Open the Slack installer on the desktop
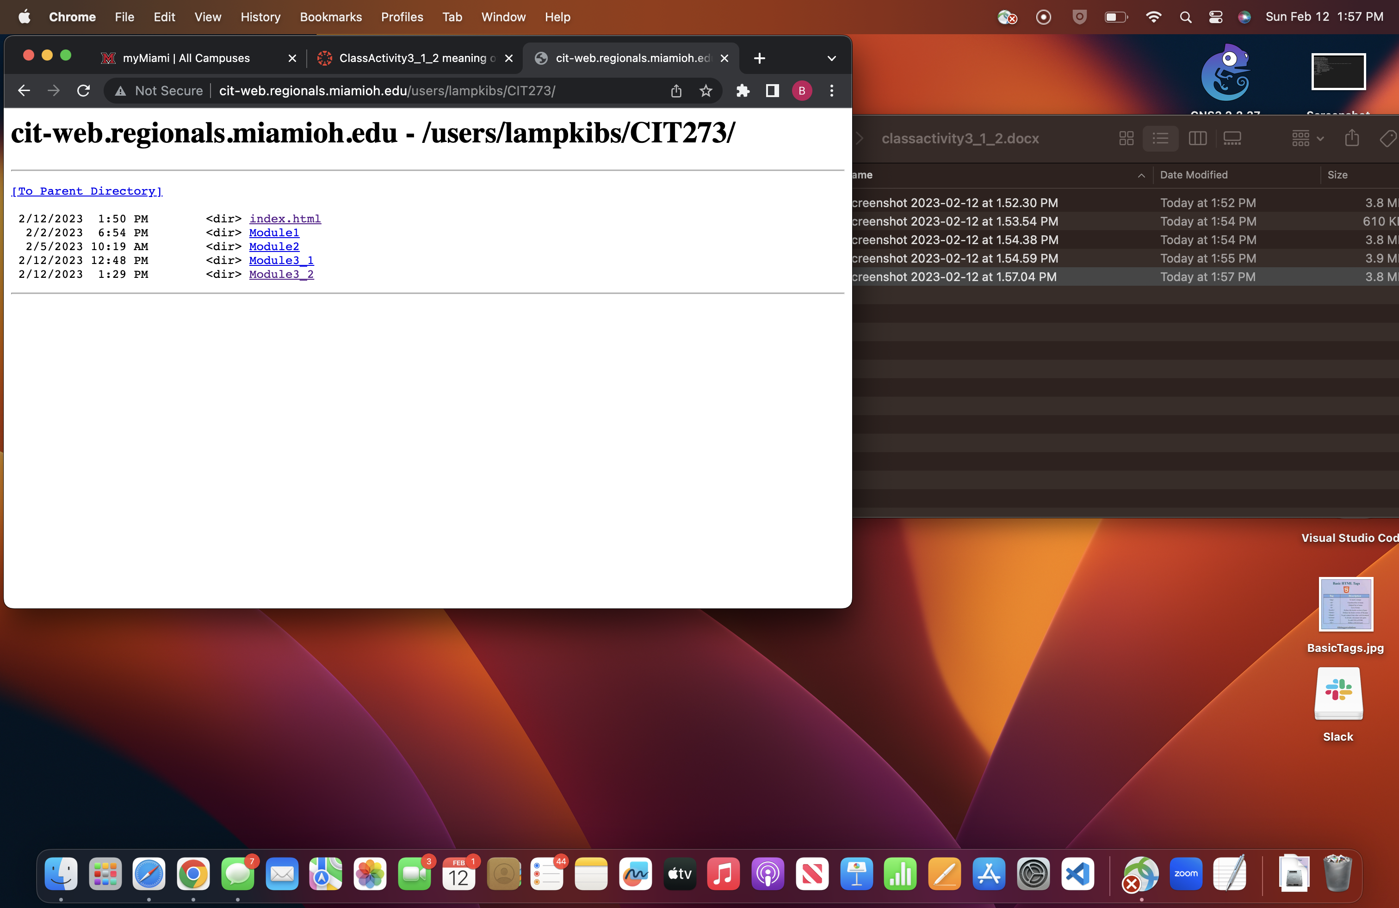This screenshot has height=908, width=1399. click(1338, 693)
